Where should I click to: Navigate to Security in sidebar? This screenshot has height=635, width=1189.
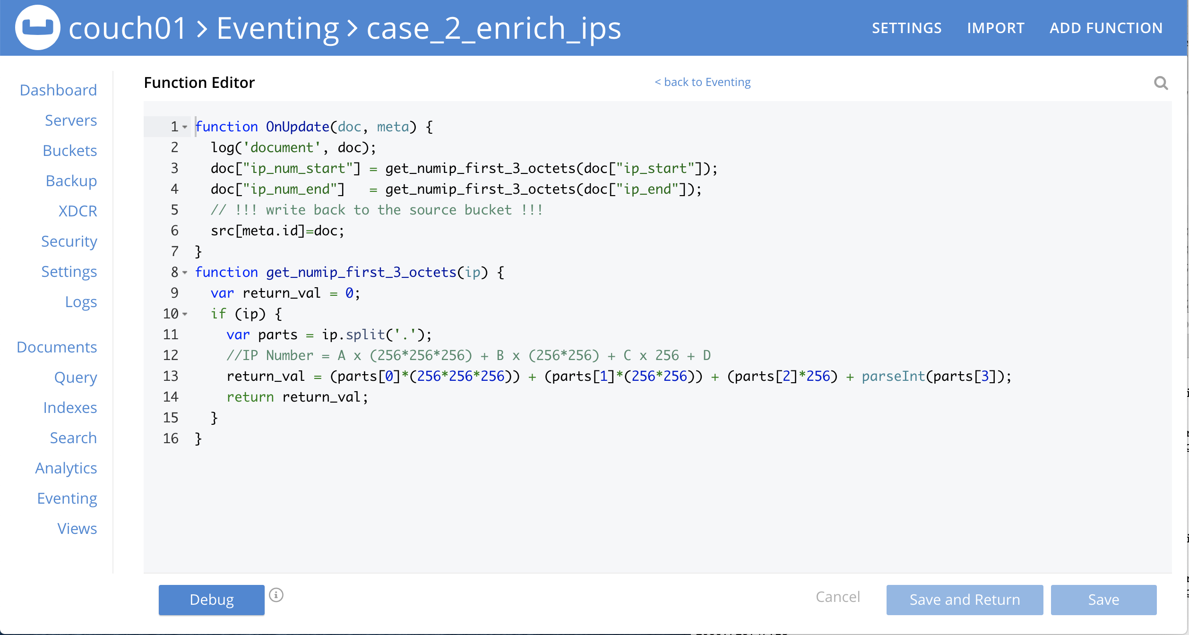70,241
